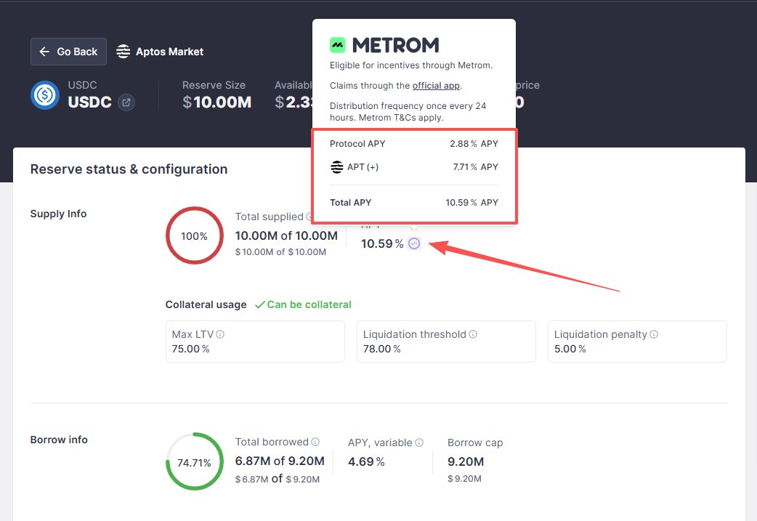Click info icon beside Liquidation threshold
Screen dimensions: 757x521
(473, 335)
